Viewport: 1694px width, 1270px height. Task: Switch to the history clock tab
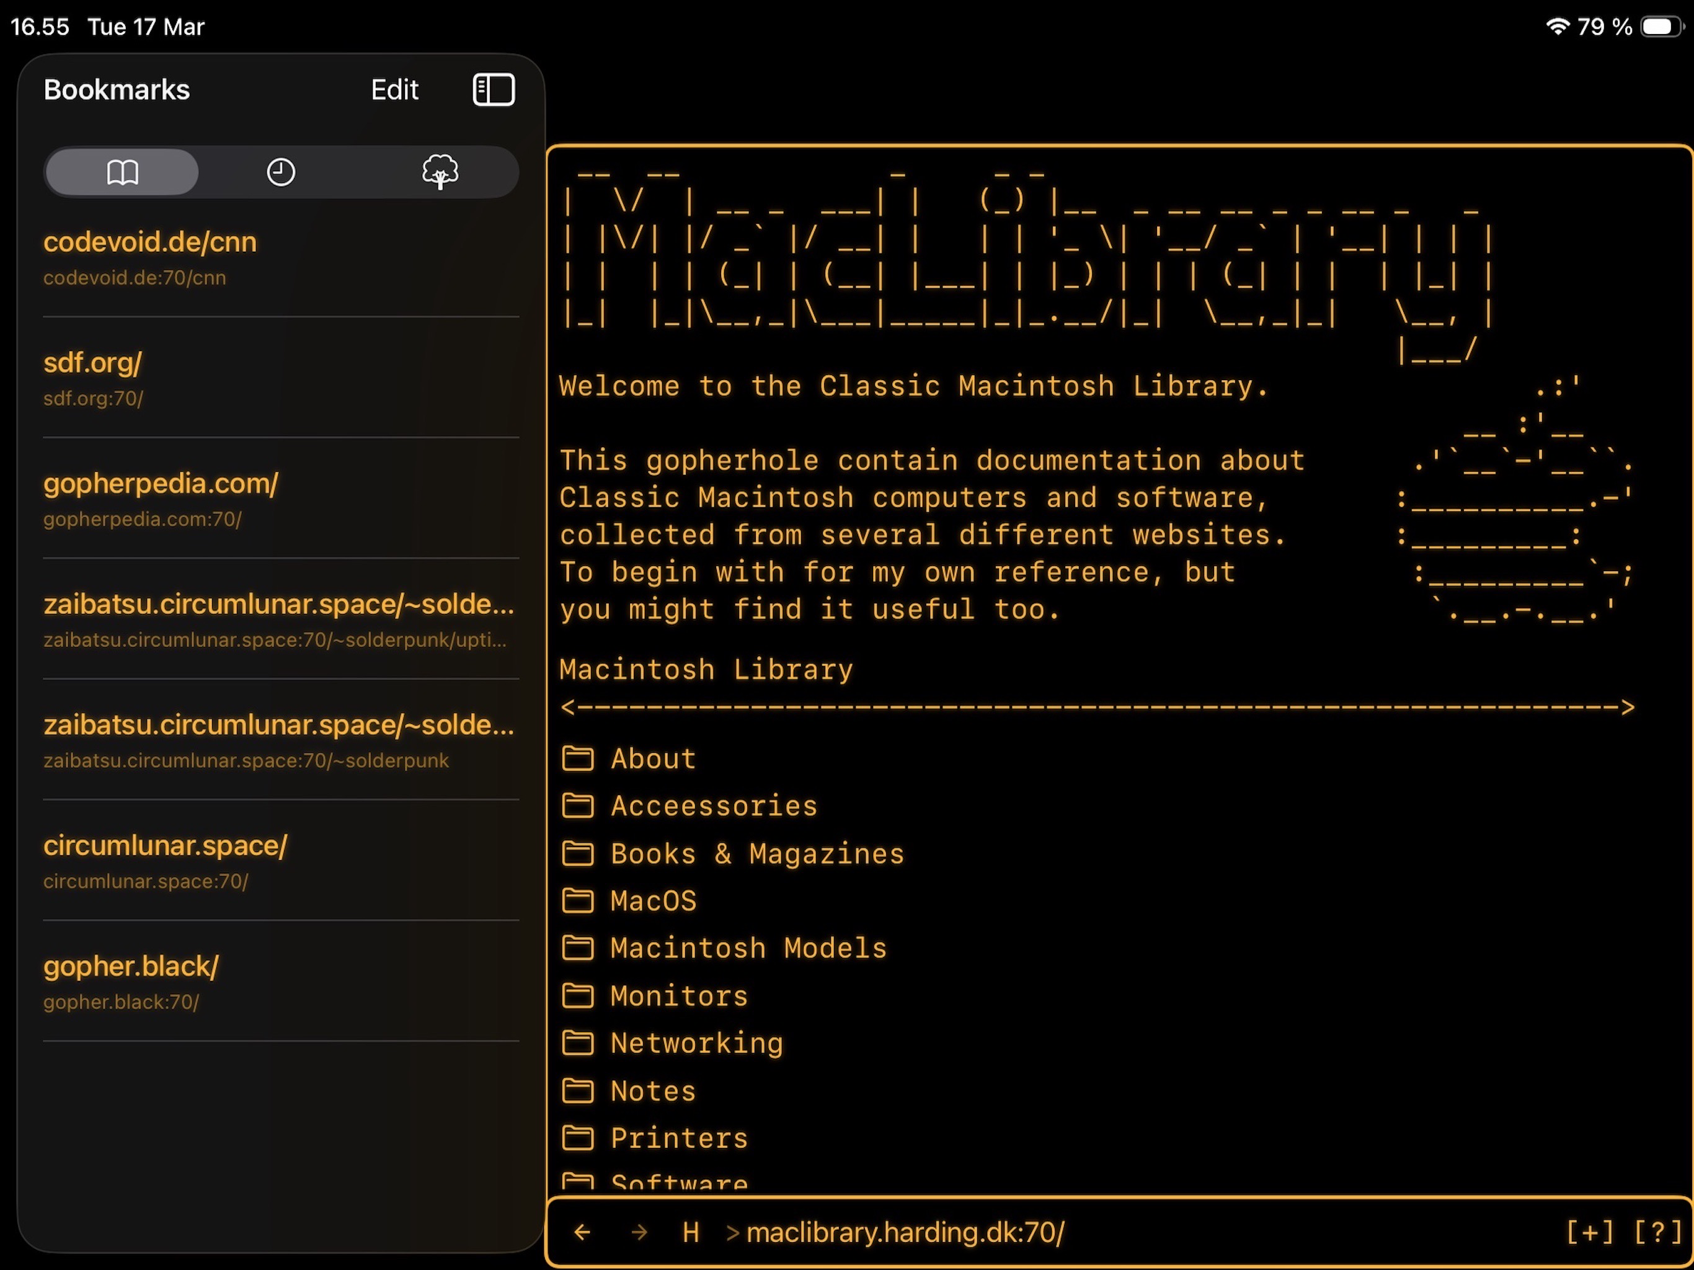[281, 172]
